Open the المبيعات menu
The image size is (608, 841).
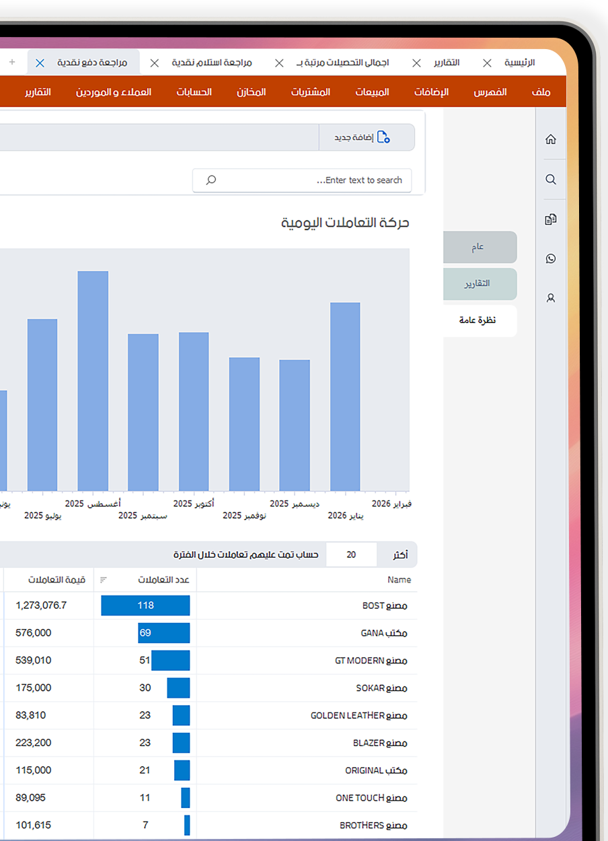click(372, 92)
